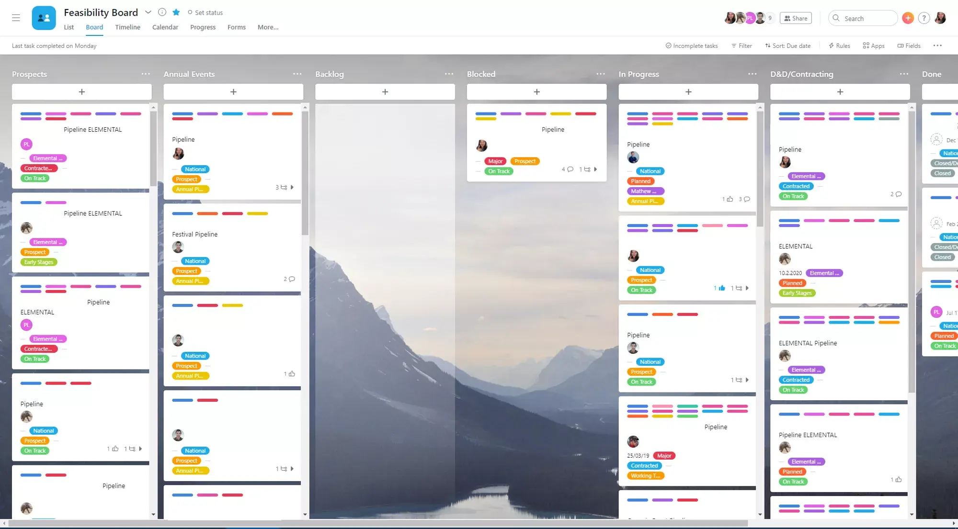
Task: Expand the In Progress column menu
Action: (752, 74)
